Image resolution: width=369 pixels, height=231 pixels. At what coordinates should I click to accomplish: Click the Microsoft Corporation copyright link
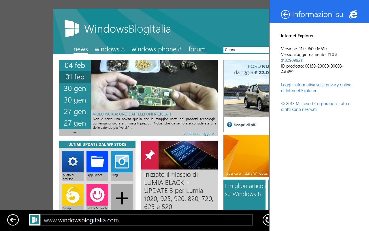click(x=315, y=107)
